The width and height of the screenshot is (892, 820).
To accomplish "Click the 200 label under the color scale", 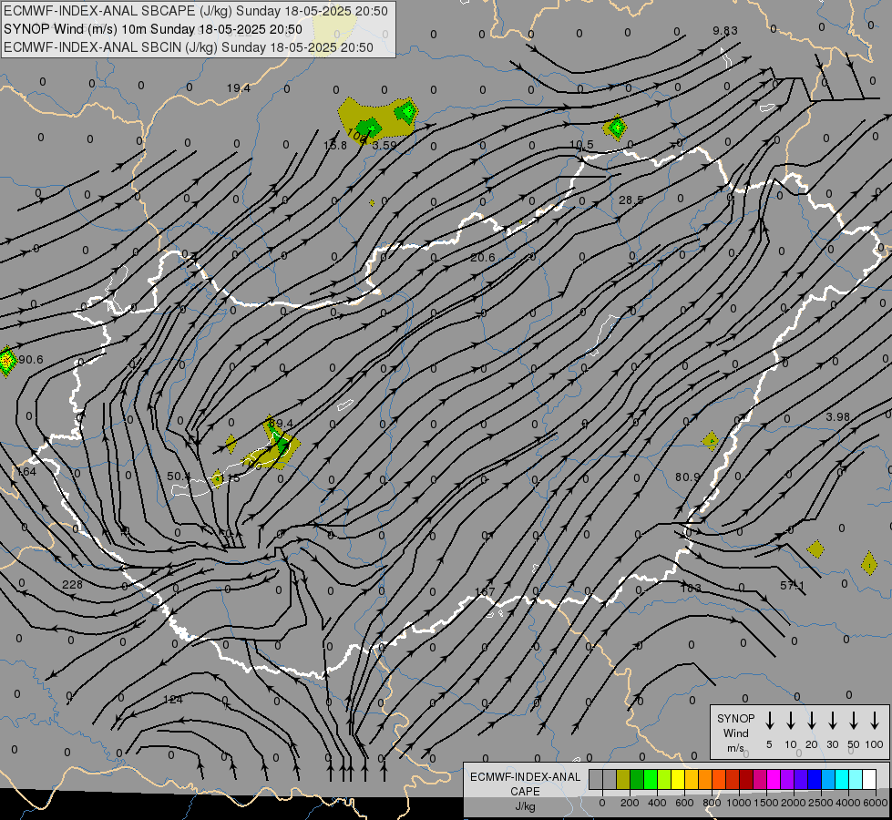I will click(630, 803).
